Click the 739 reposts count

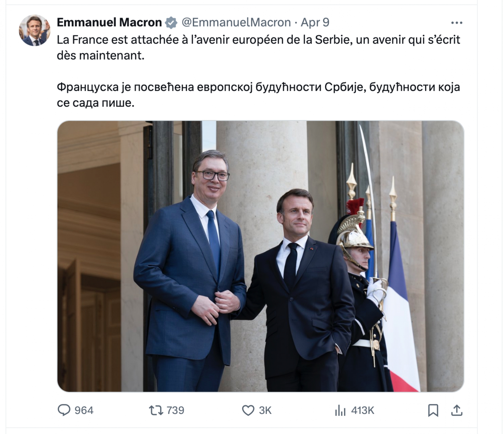point(175,410)
